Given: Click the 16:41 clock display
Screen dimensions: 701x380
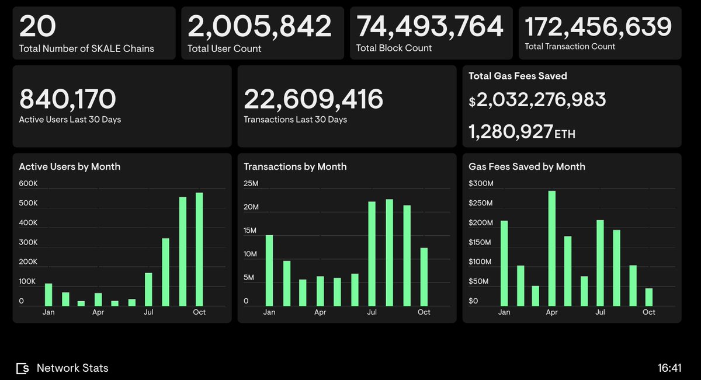Looking at the screenshot, I should 669,368.
